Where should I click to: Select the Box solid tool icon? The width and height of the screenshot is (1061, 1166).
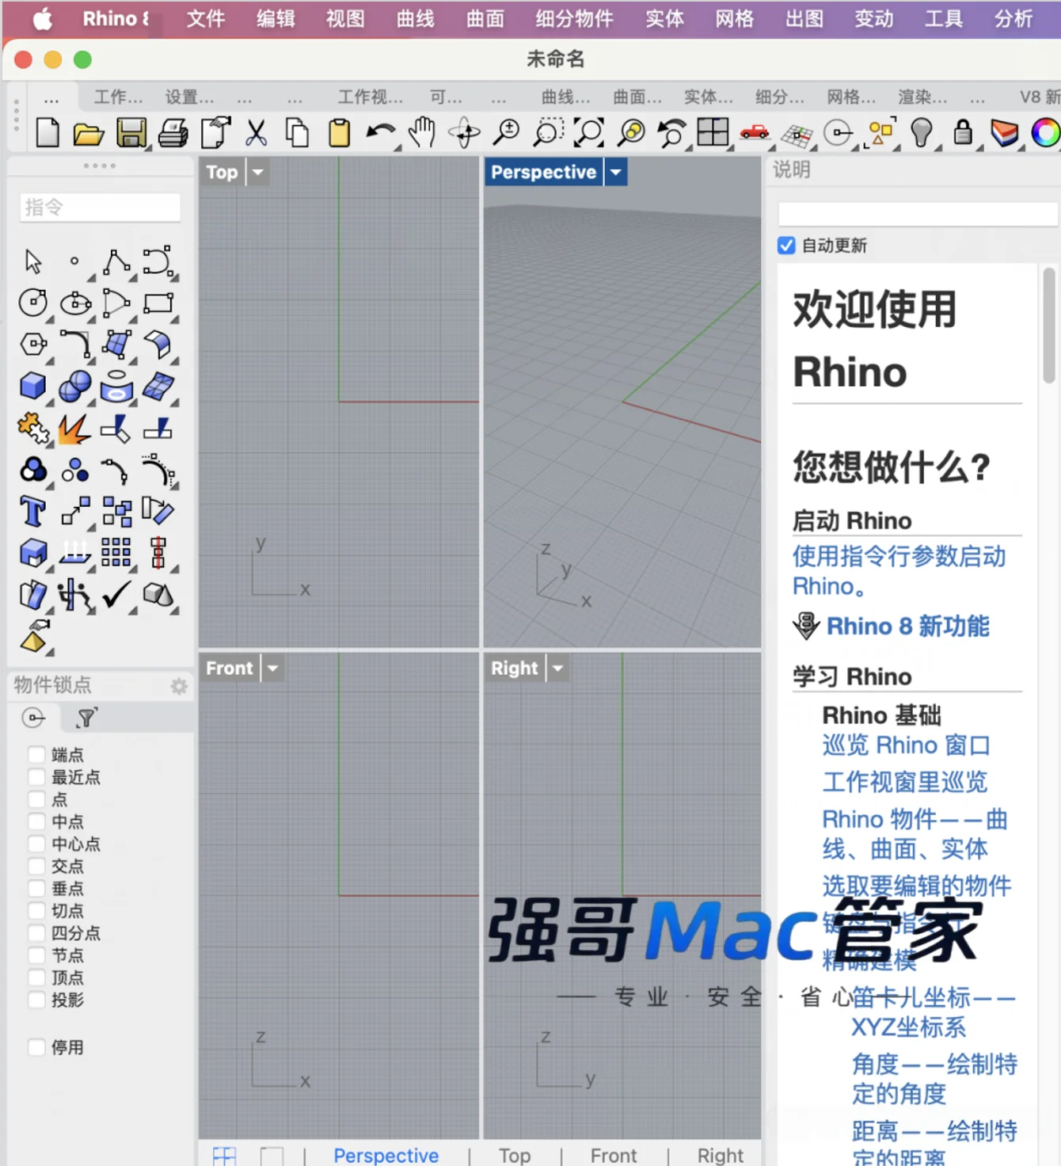(x=33, y=386)
